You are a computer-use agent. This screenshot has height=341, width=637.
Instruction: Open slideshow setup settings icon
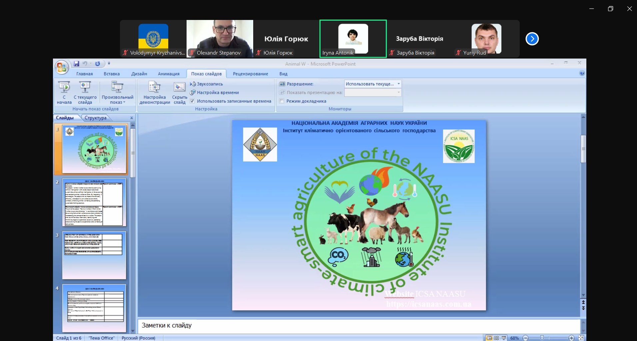tap(155, 92)
